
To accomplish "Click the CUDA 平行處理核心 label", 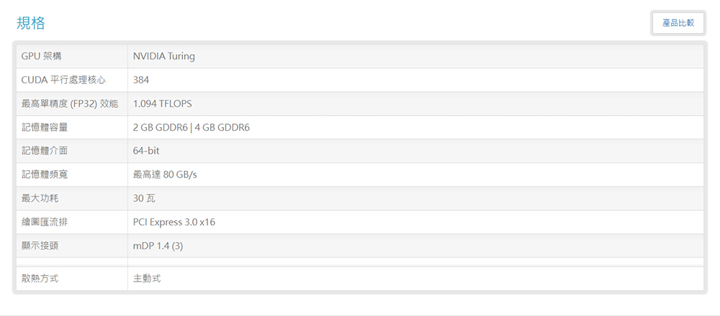I will 64,80.
